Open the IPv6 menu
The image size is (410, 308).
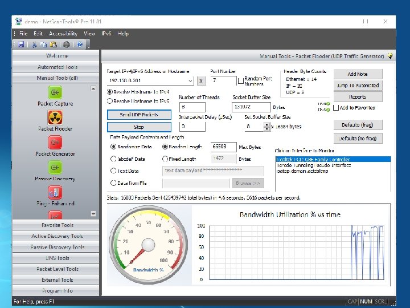click(x=106, y=34)
